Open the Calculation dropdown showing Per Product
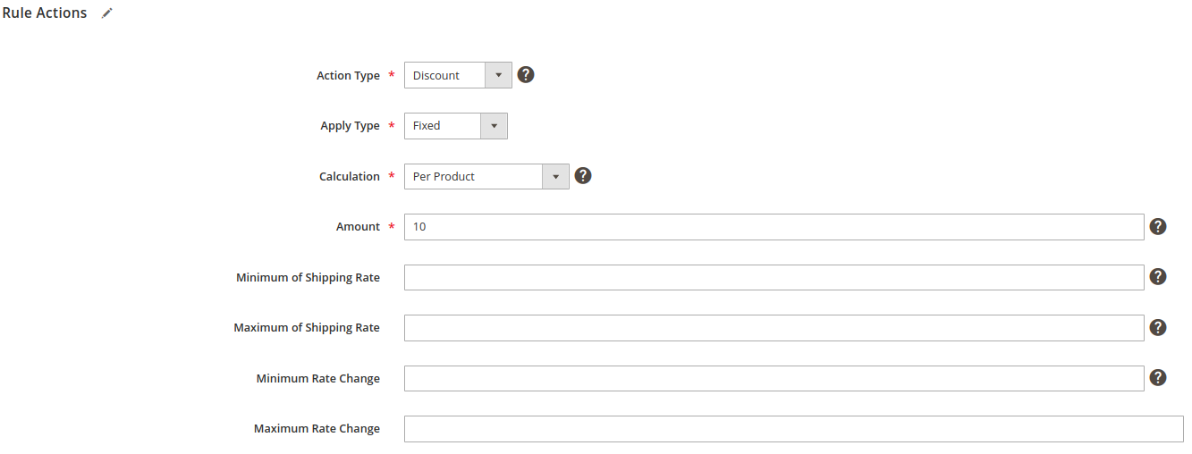Screen dimensions: 1192x454 coord(486,176)
